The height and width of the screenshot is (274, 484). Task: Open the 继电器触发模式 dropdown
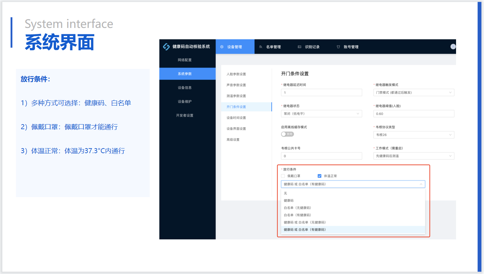(413, 93)
